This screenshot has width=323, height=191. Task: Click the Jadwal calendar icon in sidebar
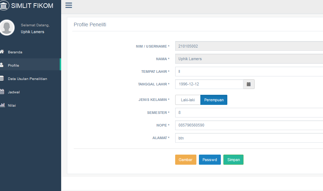2,92
